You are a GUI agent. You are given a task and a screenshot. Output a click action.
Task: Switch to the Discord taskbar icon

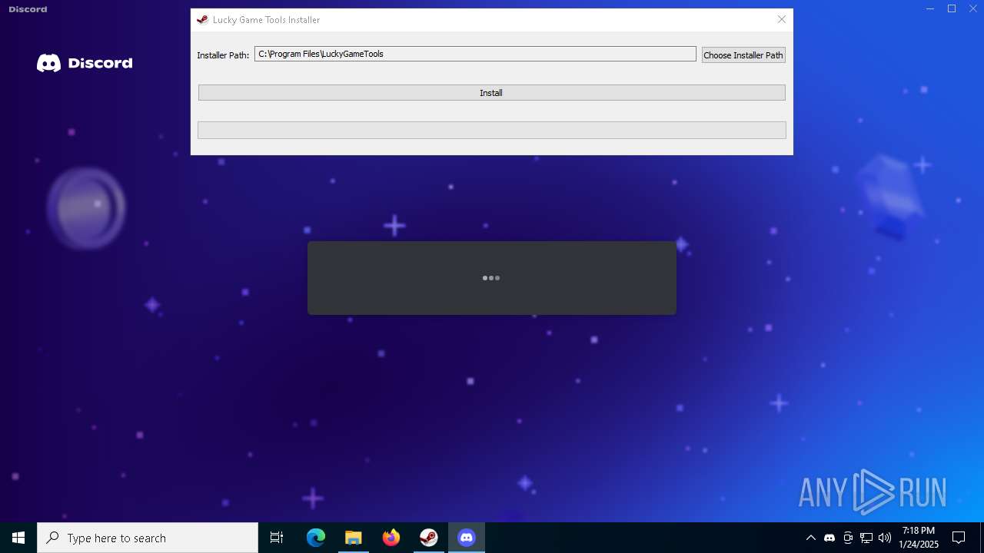467,538
